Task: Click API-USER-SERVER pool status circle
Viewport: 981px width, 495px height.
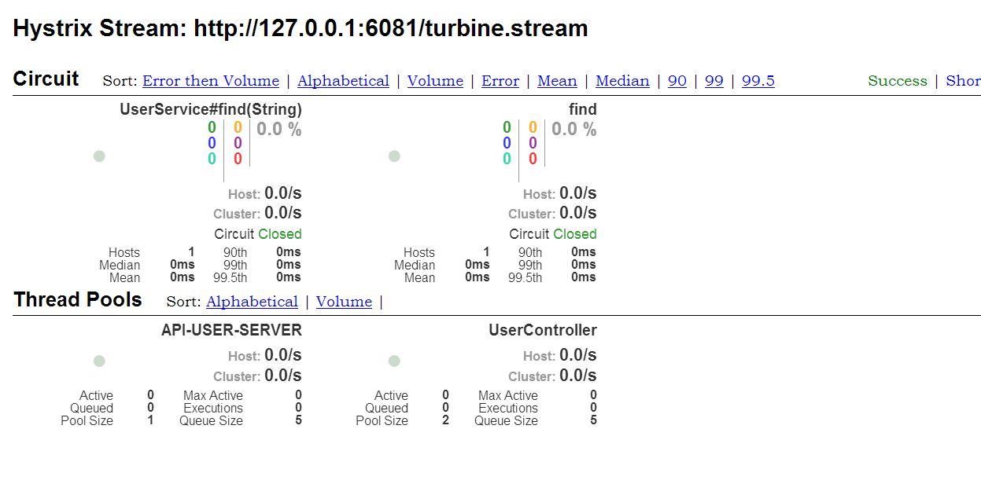Action: [99, 361]
